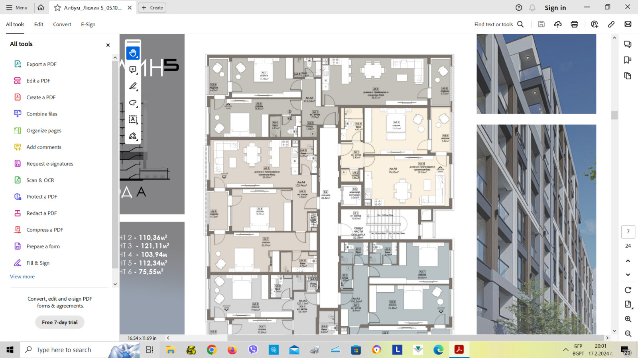Click the View more link
Image resolution: width=638 pixels, height=358 pixels.
coord(22,276)
